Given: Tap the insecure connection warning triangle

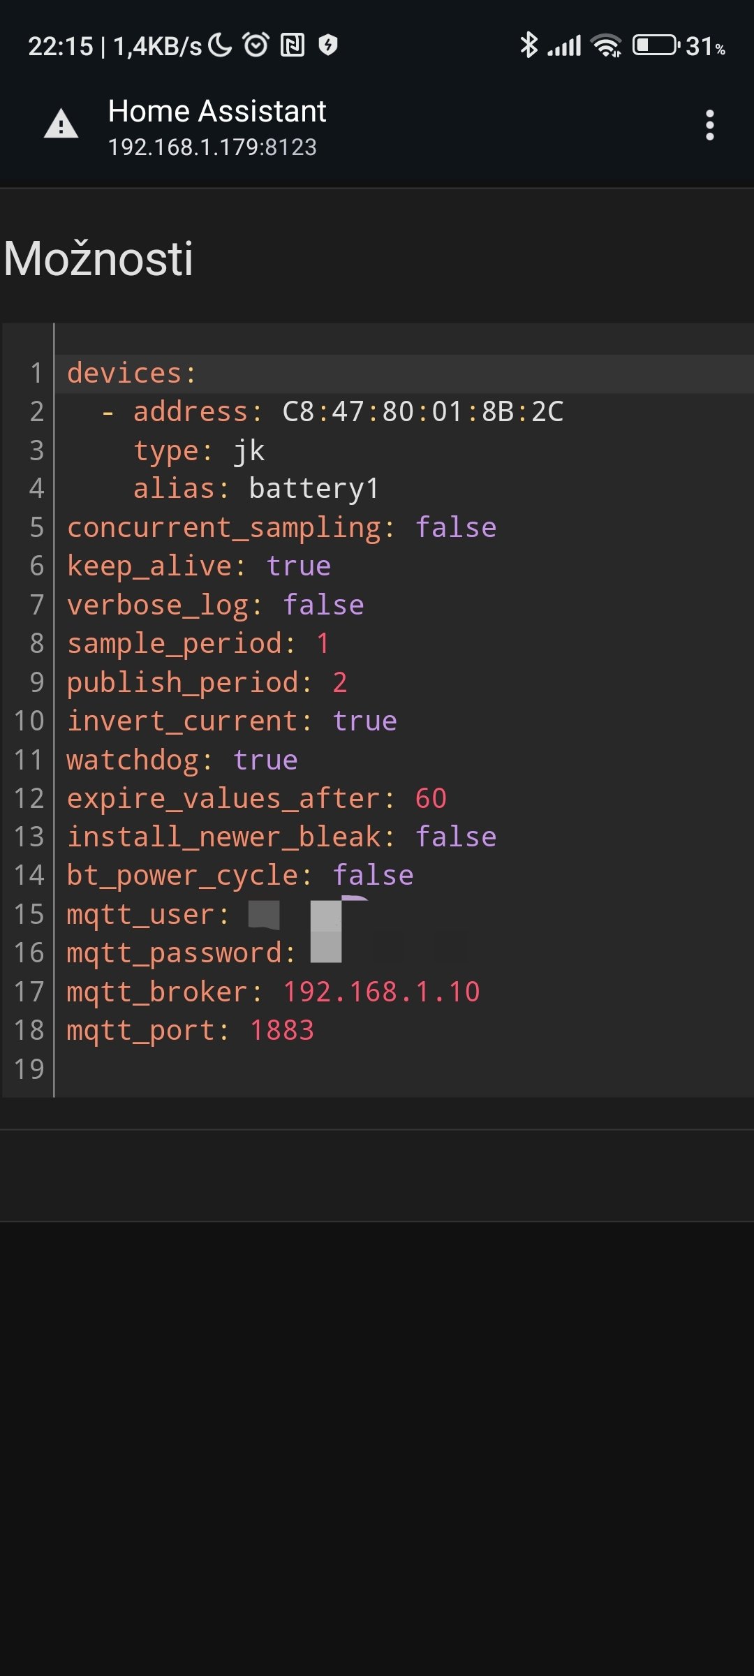Looking at the screenshot, I should click(x=61, y=126).
